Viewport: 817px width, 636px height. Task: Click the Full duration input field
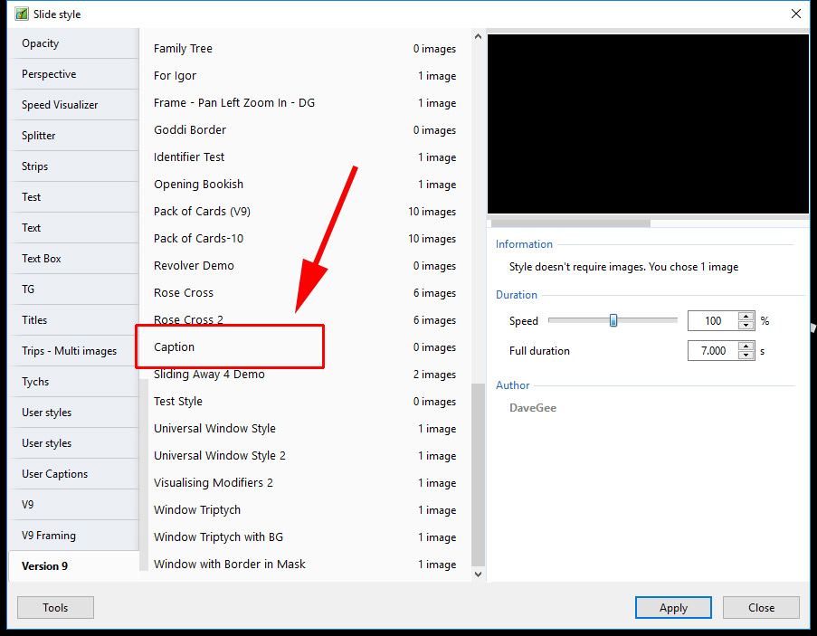(713, 350)
